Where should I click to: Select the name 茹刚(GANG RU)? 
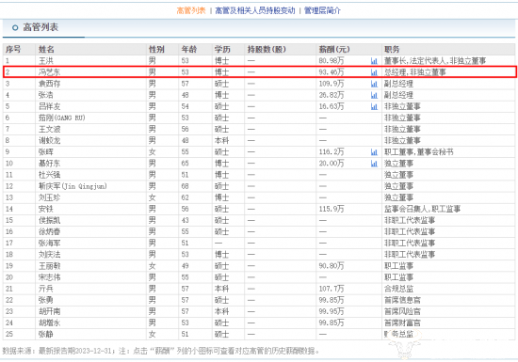62,118
